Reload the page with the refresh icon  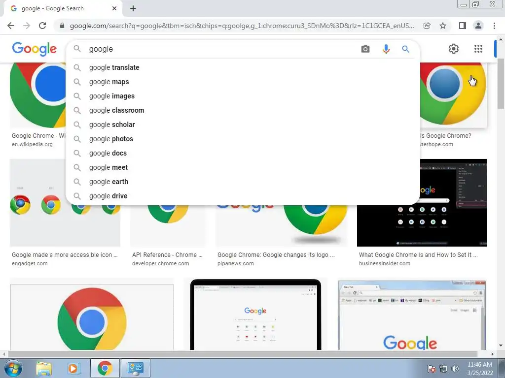click(42, 26)
